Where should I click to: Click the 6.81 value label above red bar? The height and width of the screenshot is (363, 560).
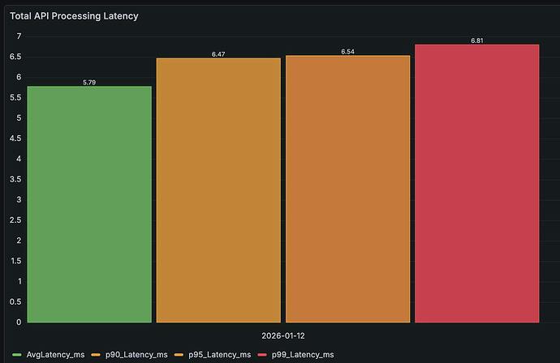point(477,41)
